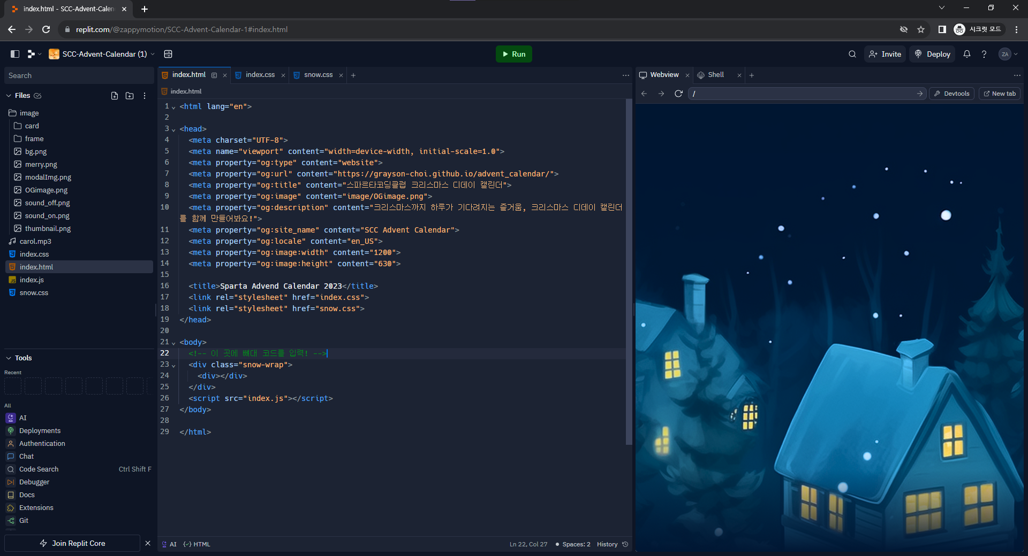Open file History

click(613, 544)
